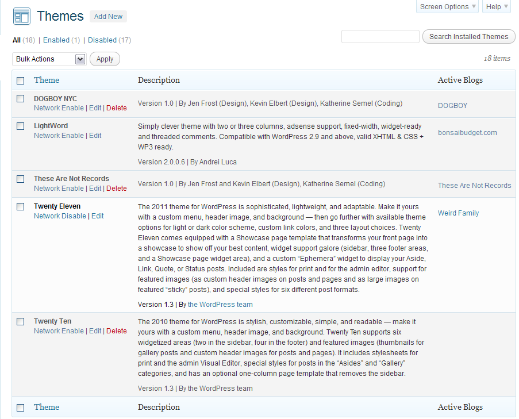Open These Are Not Records blog link

click(x=474, y=185)
